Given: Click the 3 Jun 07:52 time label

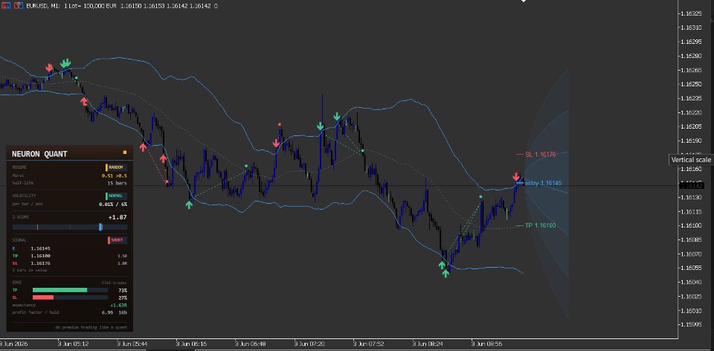Looking at the screenshot, I should [x=369, y=344].
